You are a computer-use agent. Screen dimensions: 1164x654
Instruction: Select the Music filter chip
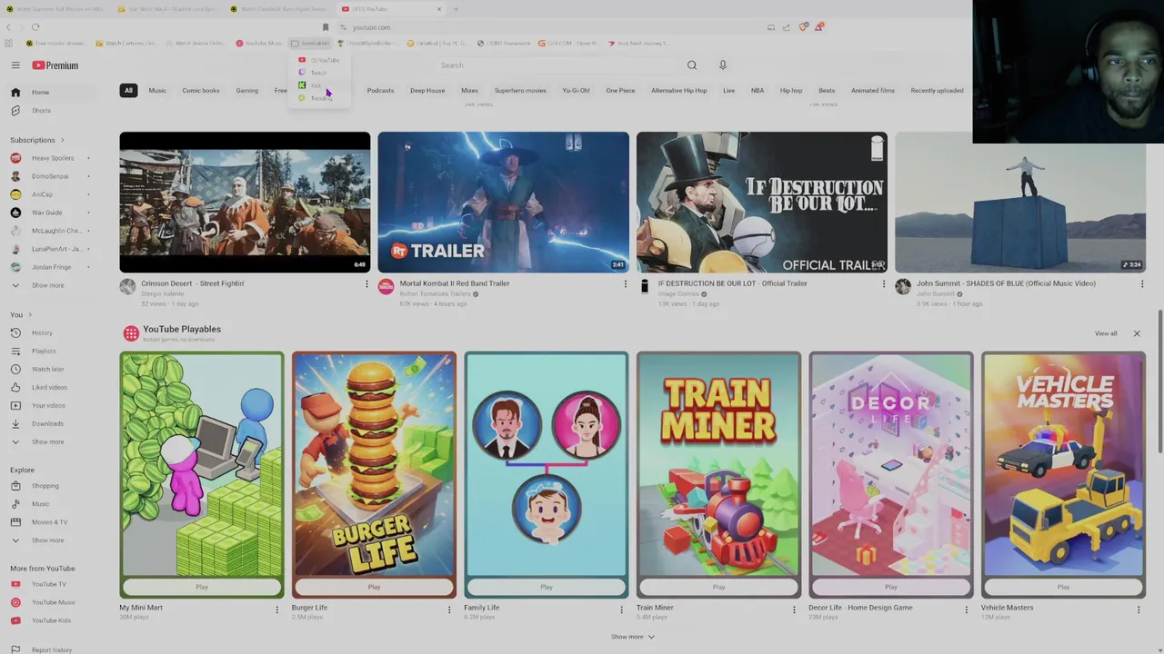click(157, 90)
